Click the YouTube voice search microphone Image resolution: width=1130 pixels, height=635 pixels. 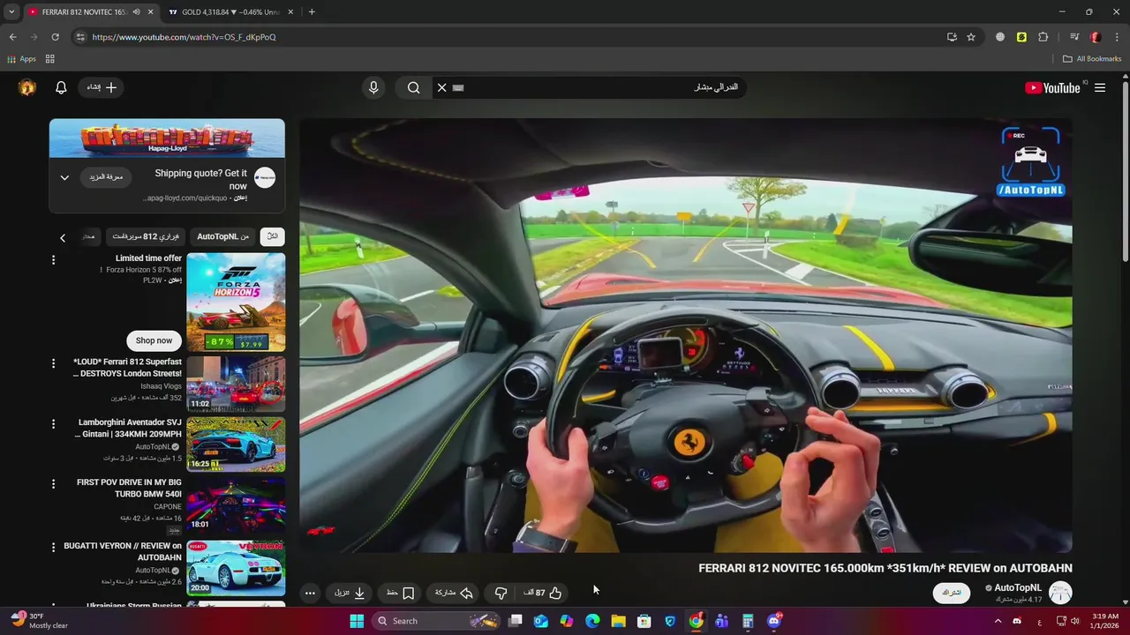(373, 87)
